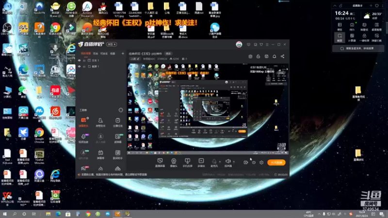Open the 房管助手 tool
The height and width of the screenshot is (218, 388).
100,122
